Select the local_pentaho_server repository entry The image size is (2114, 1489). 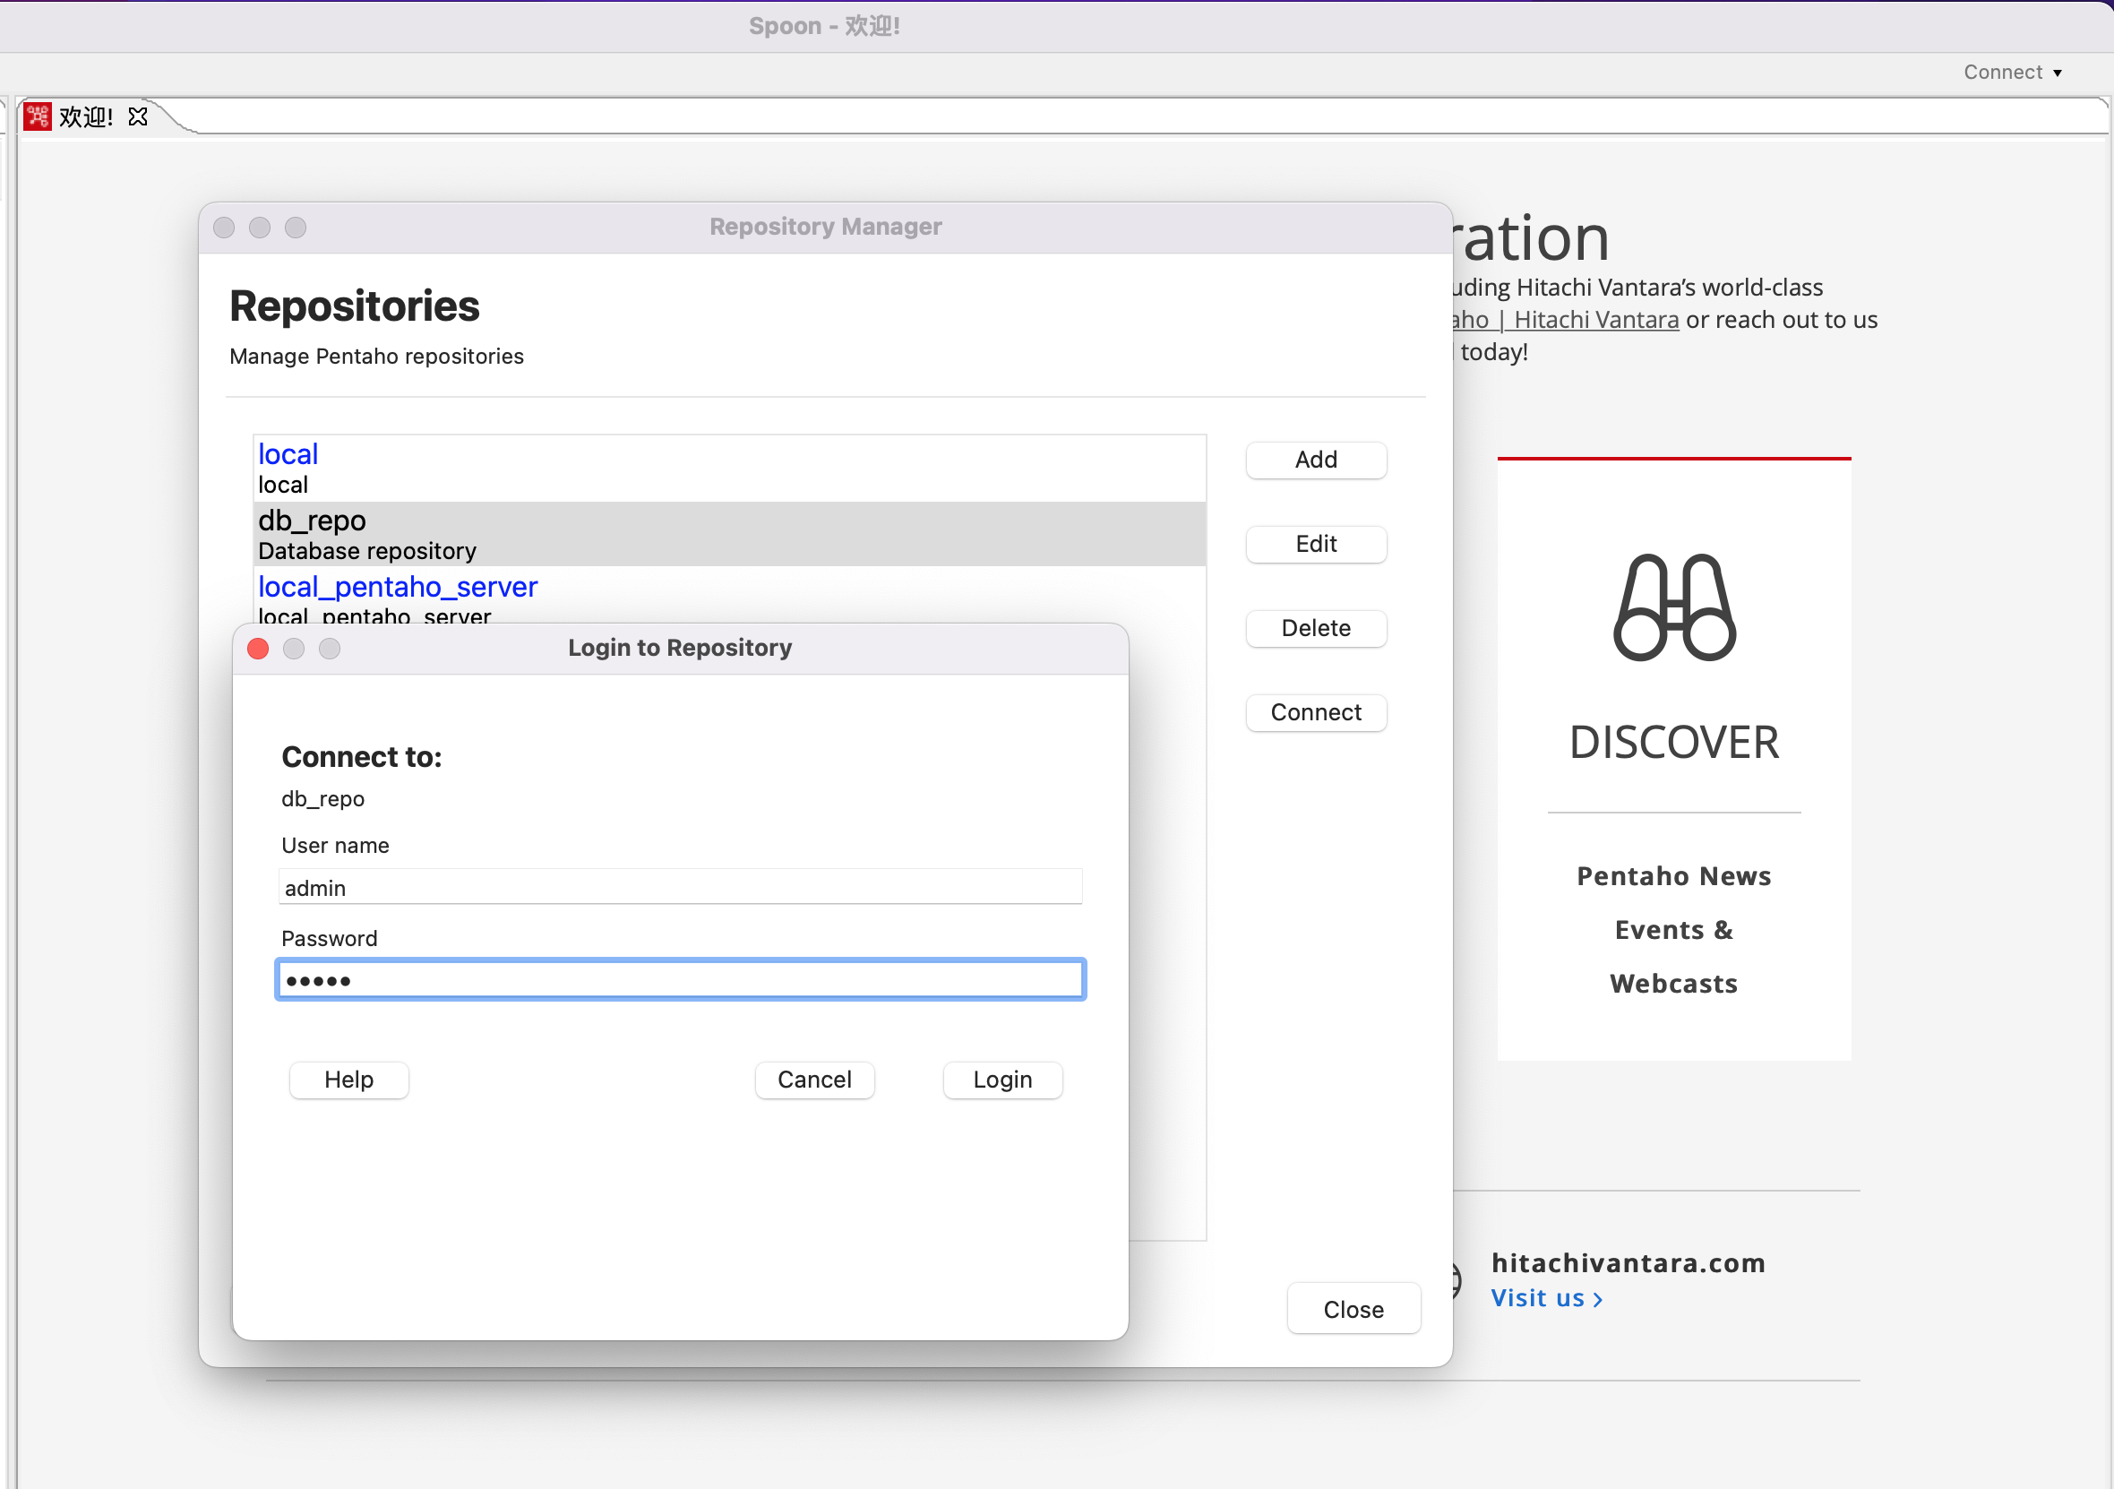point(397,588)
